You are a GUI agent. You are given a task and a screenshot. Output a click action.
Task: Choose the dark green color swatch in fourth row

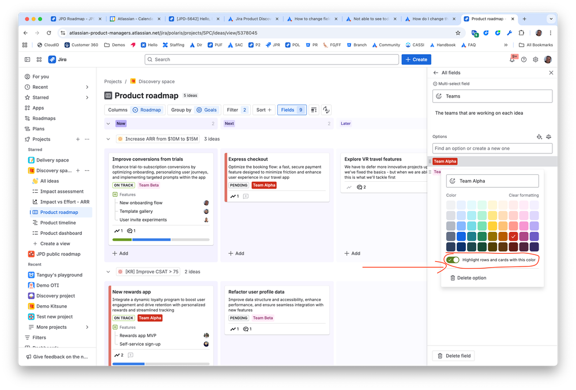(x=483, y=237)
